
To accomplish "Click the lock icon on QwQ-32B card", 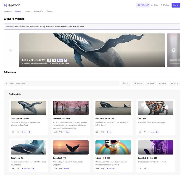I will [x=157, y=132].
